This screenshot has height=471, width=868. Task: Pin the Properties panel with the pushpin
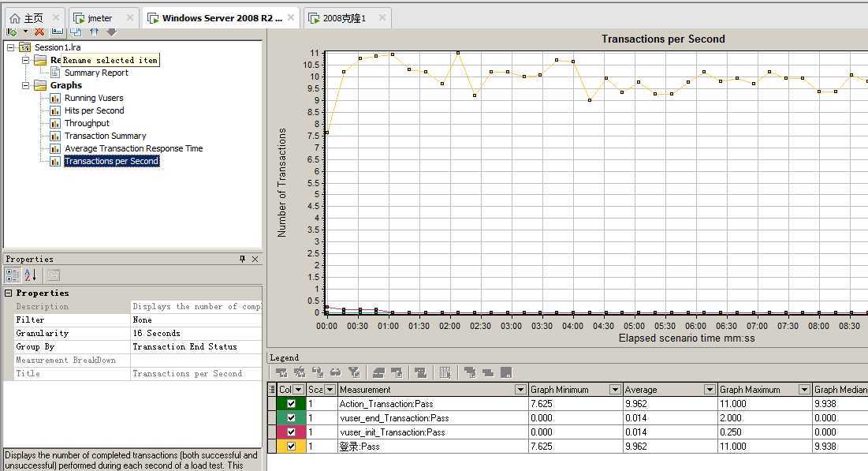(x=242, y=259)
